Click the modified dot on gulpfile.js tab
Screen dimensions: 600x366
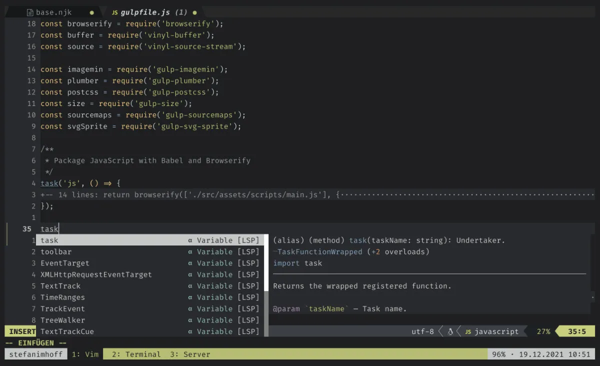194,12
